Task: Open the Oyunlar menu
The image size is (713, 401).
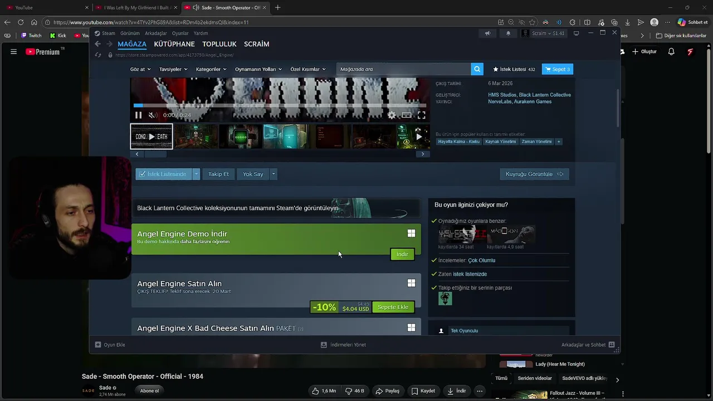Action: [180, 33]
